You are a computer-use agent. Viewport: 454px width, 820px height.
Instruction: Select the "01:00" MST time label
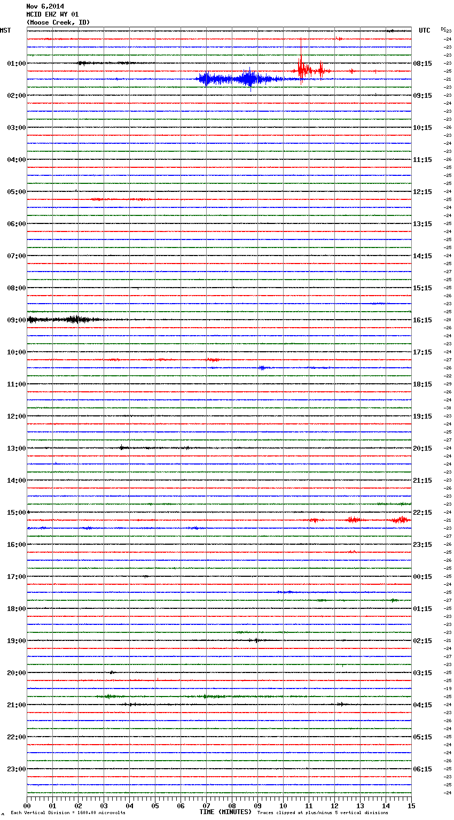17,63
